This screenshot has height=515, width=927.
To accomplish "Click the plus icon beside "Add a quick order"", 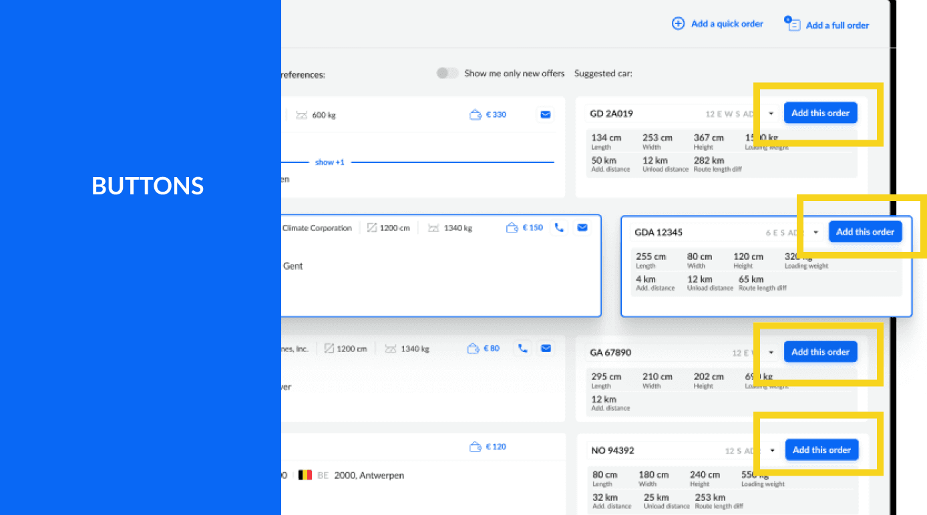I will coord(678,23).
